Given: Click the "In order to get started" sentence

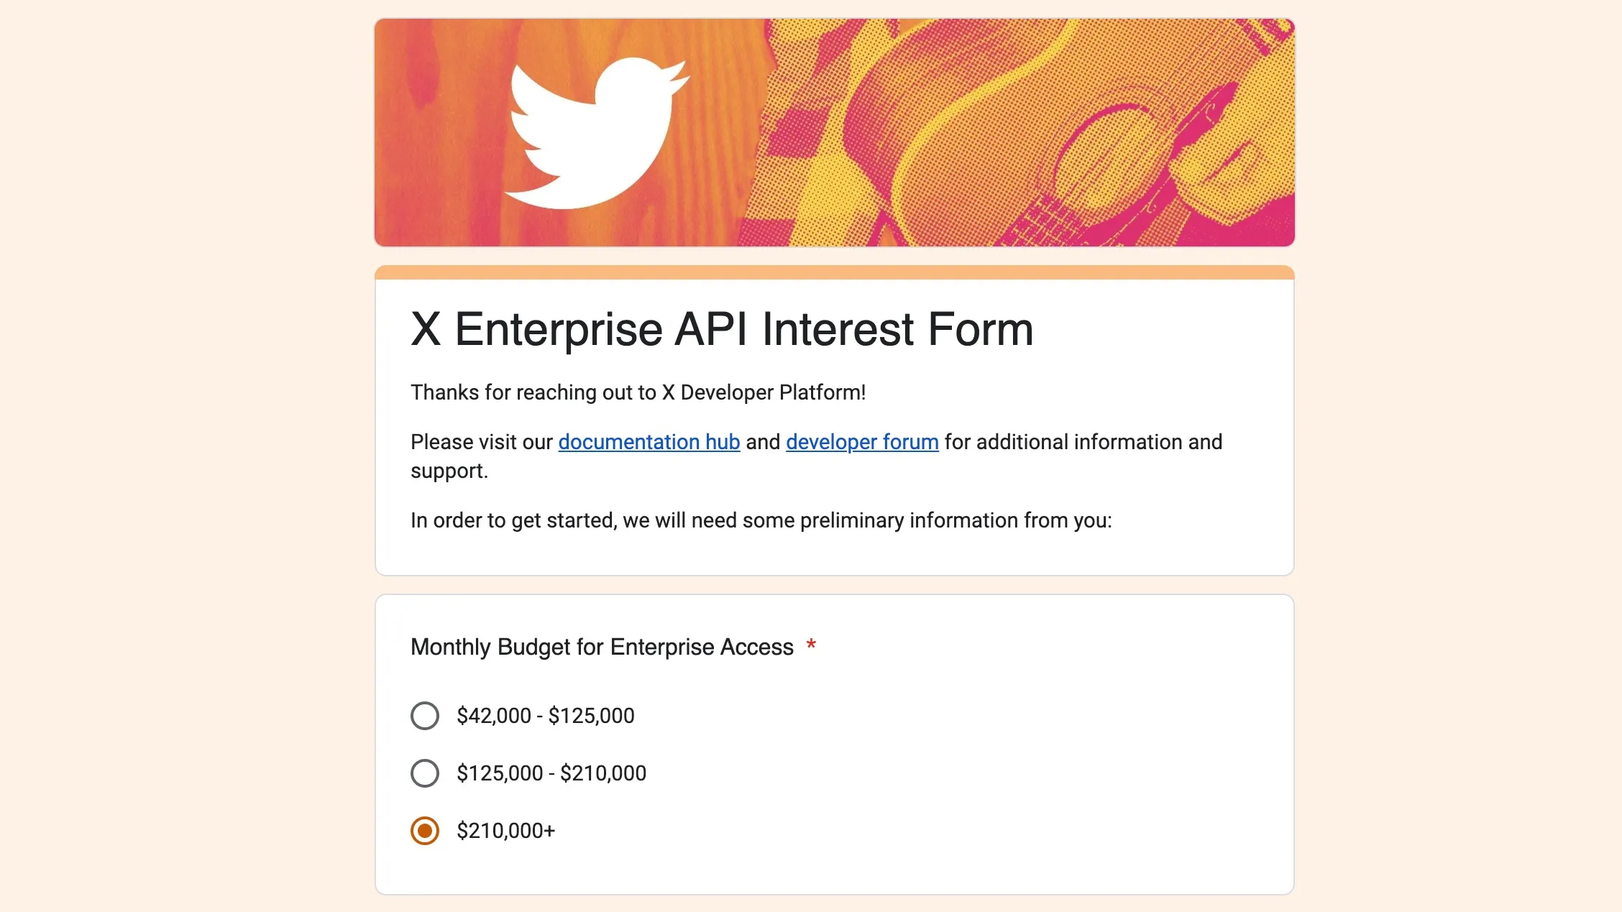Looking at the screenshot, I should click(761, 520).
